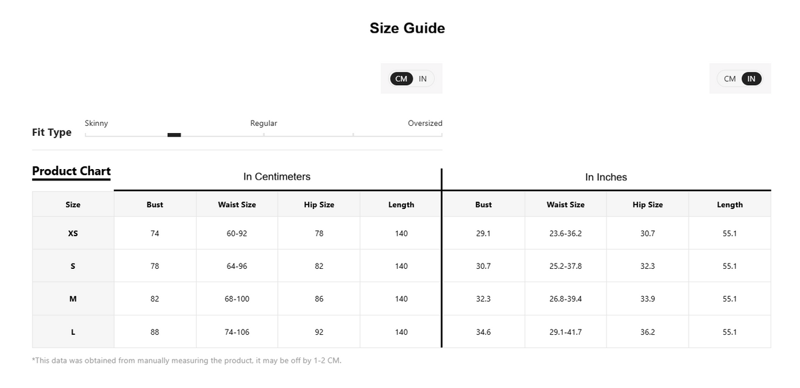The width and height of the screenshot is (800, 388).
Task: Click the centimeters Waist Size column header
Action: (237, 204)
